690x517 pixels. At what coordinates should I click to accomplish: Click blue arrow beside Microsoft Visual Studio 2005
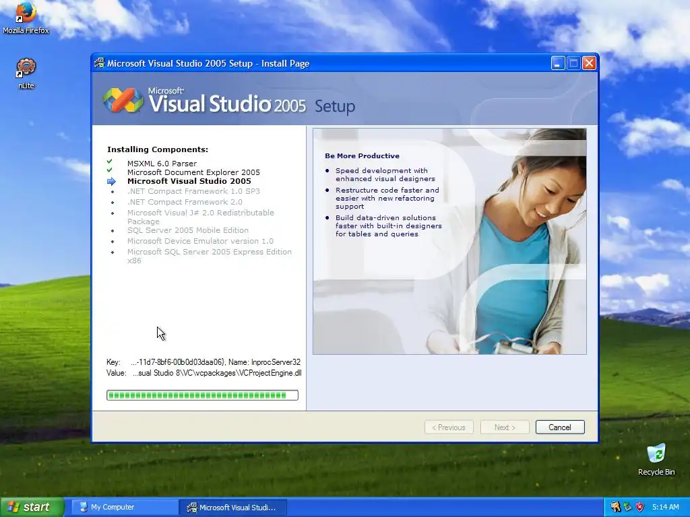111,181
